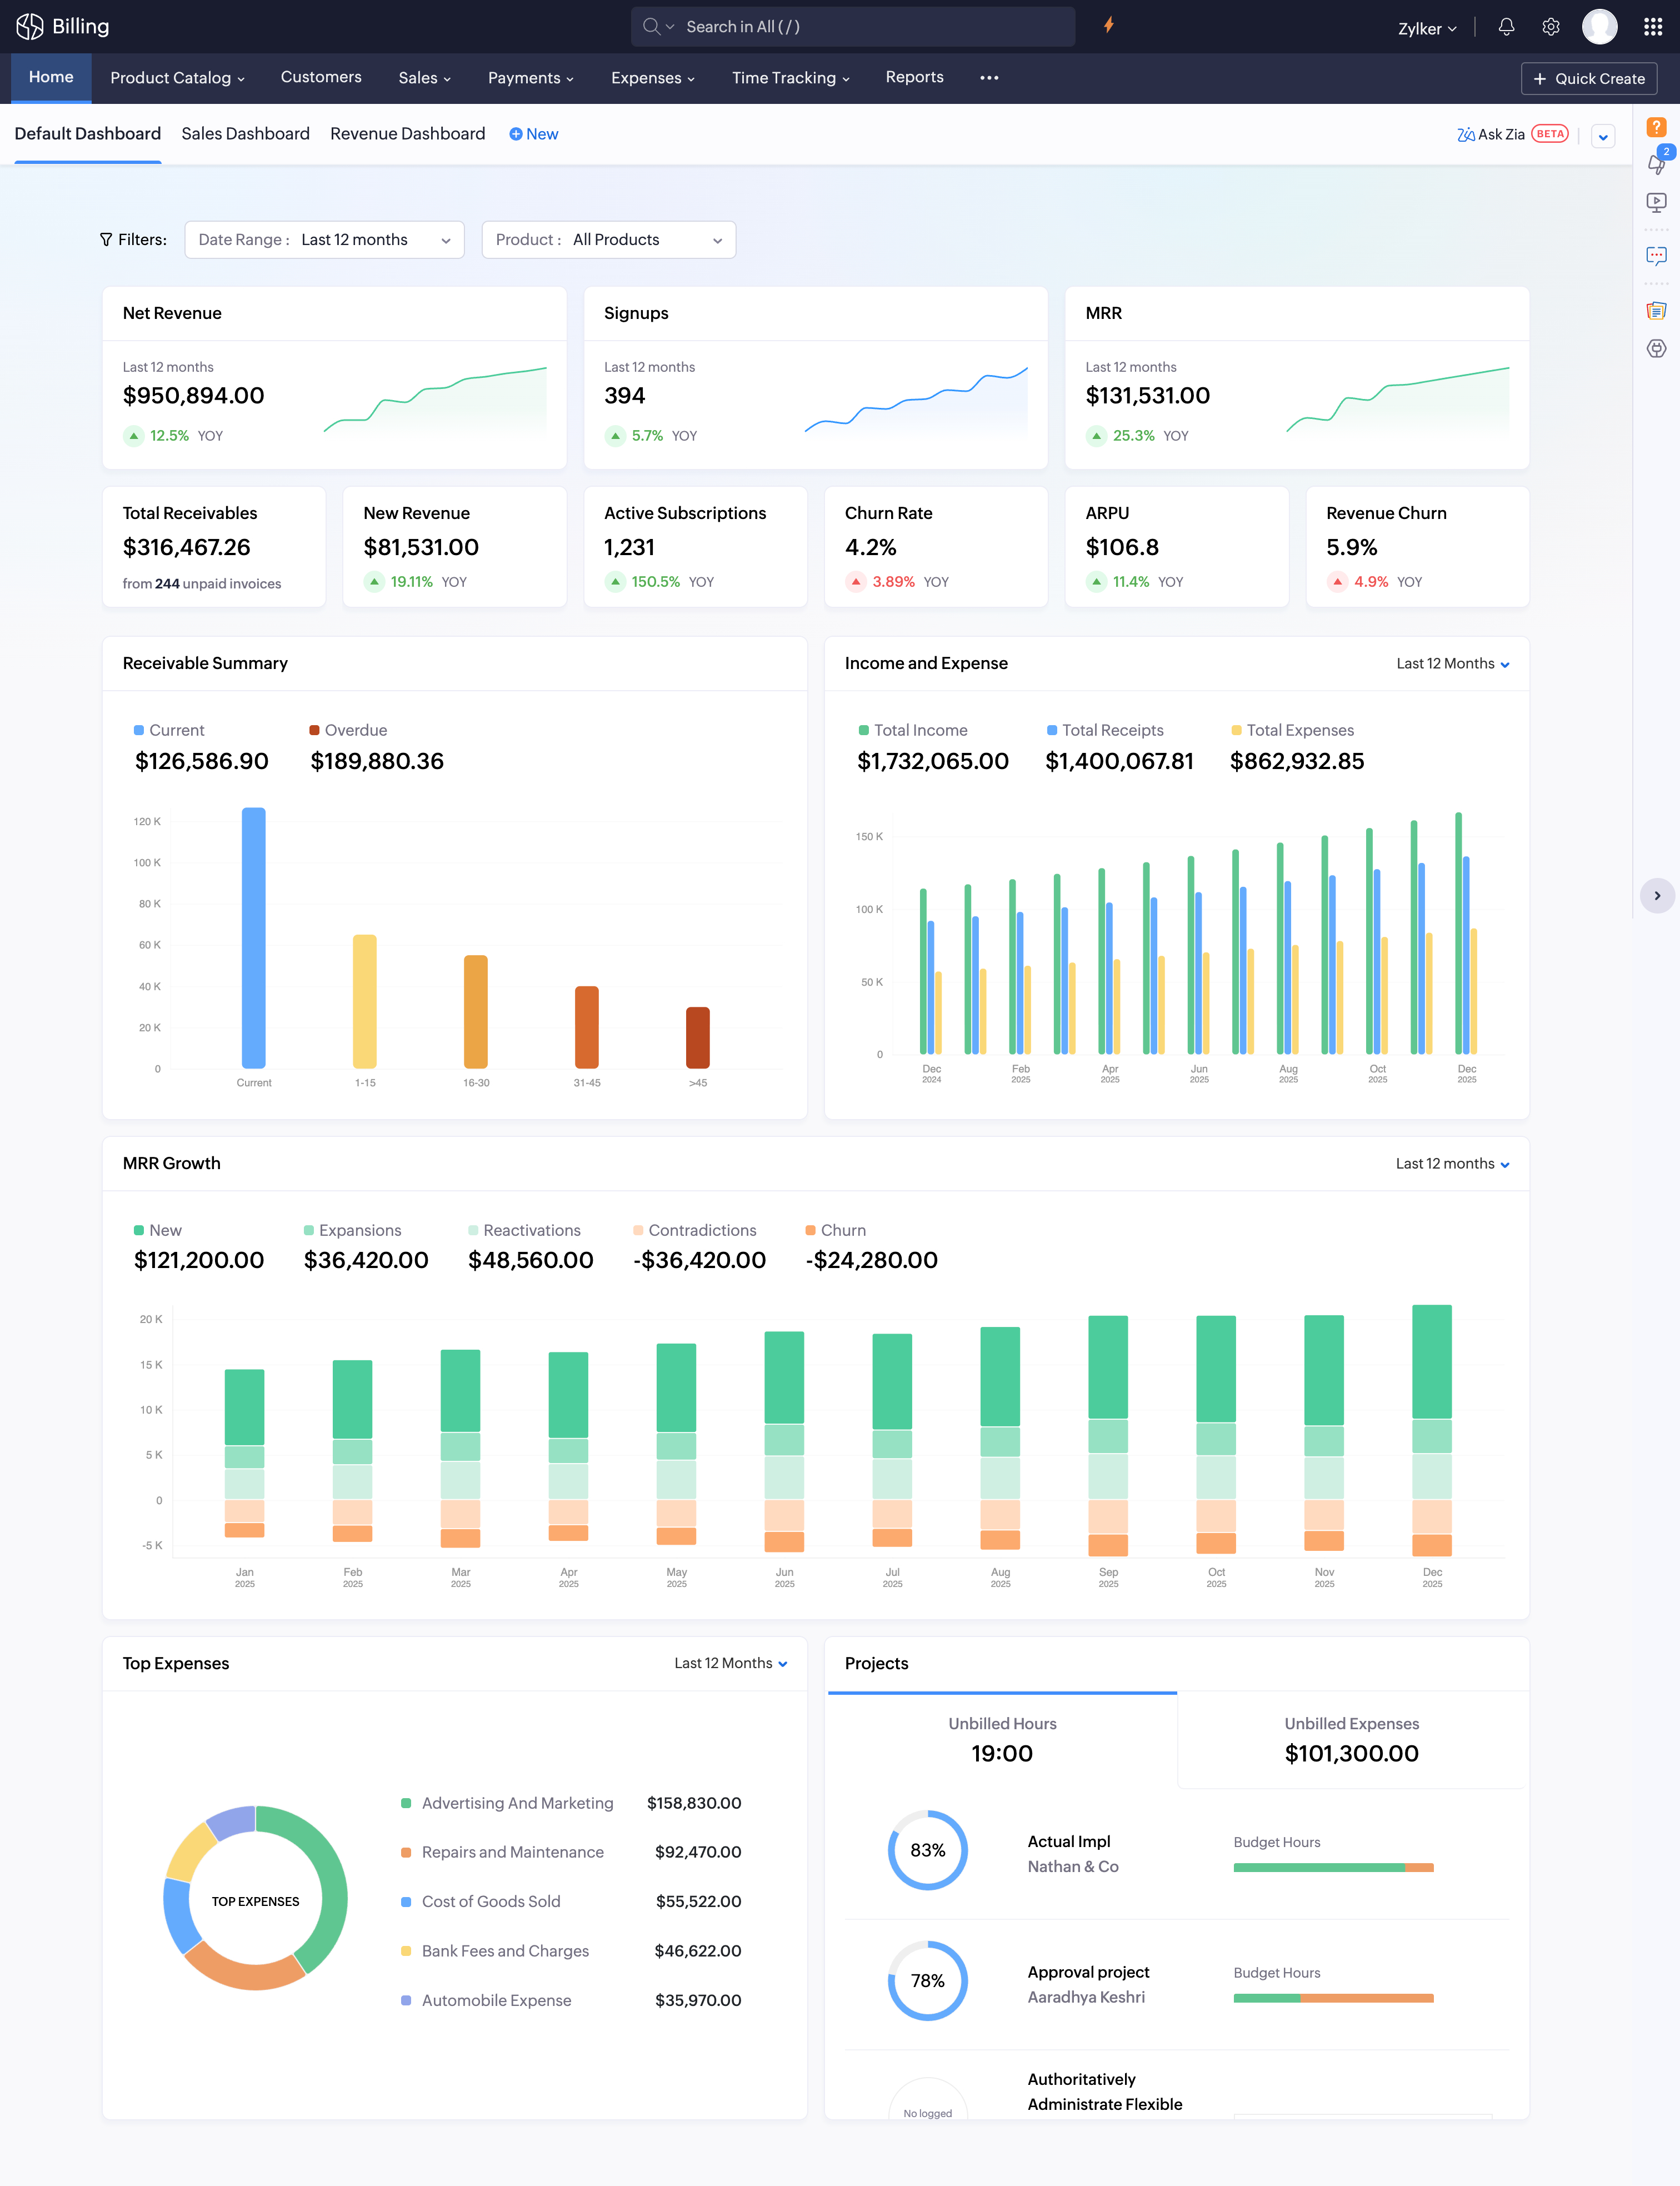Open the marketplace plug hexagon icon
This screenshot has height=2186, width=1680.
[1656, 349]
